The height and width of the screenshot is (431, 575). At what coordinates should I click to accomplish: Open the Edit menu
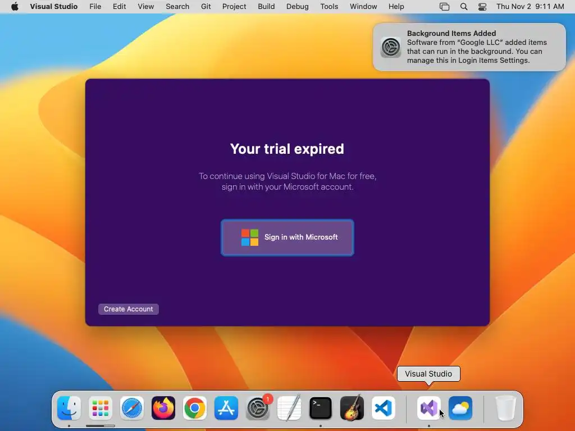point(119,7)
